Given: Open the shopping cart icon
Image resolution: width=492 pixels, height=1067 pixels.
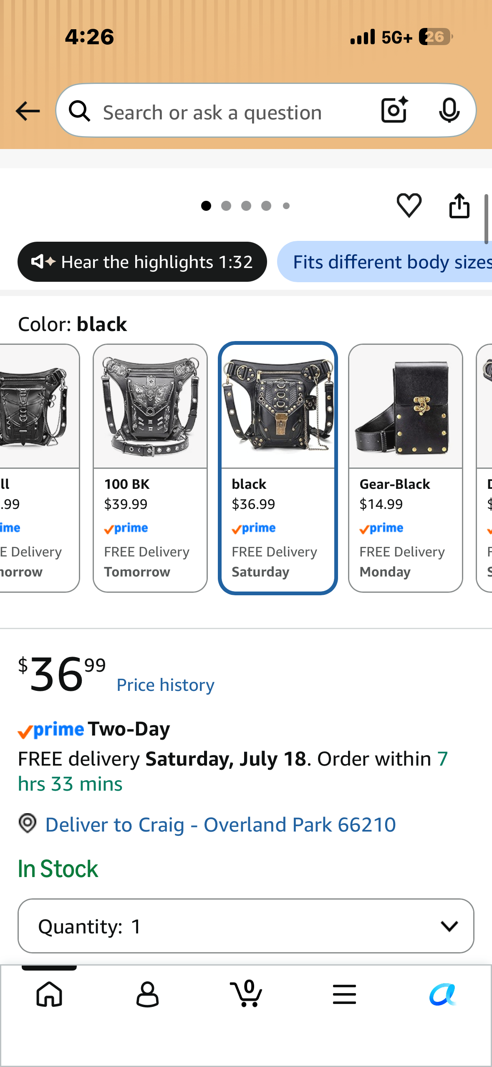Looking at the screenshot, I should point(246,993).
